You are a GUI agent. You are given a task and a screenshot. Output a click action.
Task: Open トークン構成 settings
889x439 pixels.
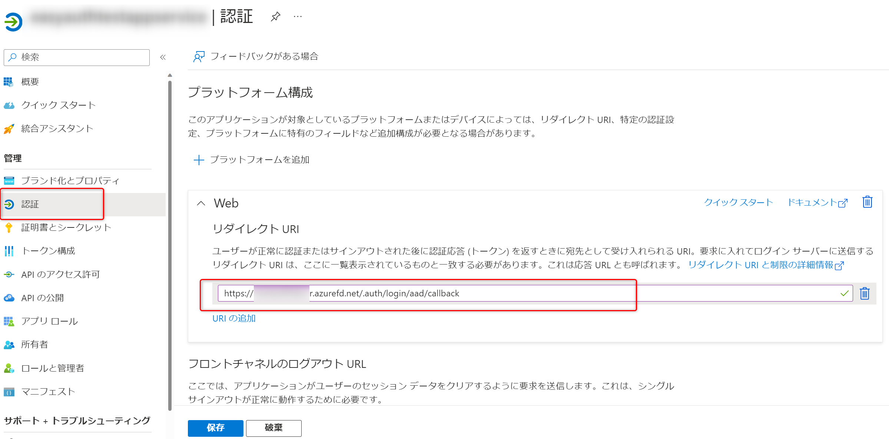[x=49, y=251]
